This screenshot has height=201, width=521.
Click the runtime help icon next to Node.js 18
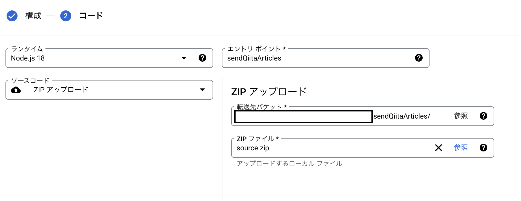pos(202,58)
